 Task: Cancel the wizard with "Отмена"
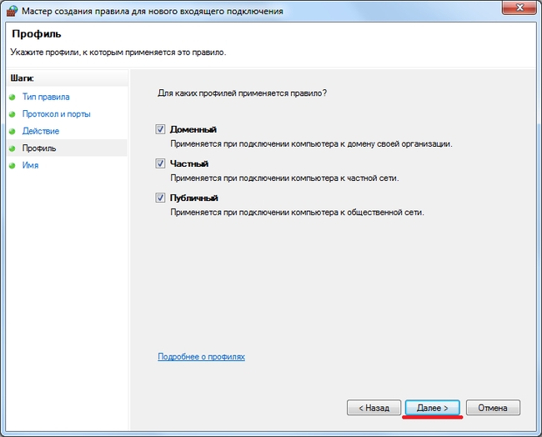(x=493, y=408)
